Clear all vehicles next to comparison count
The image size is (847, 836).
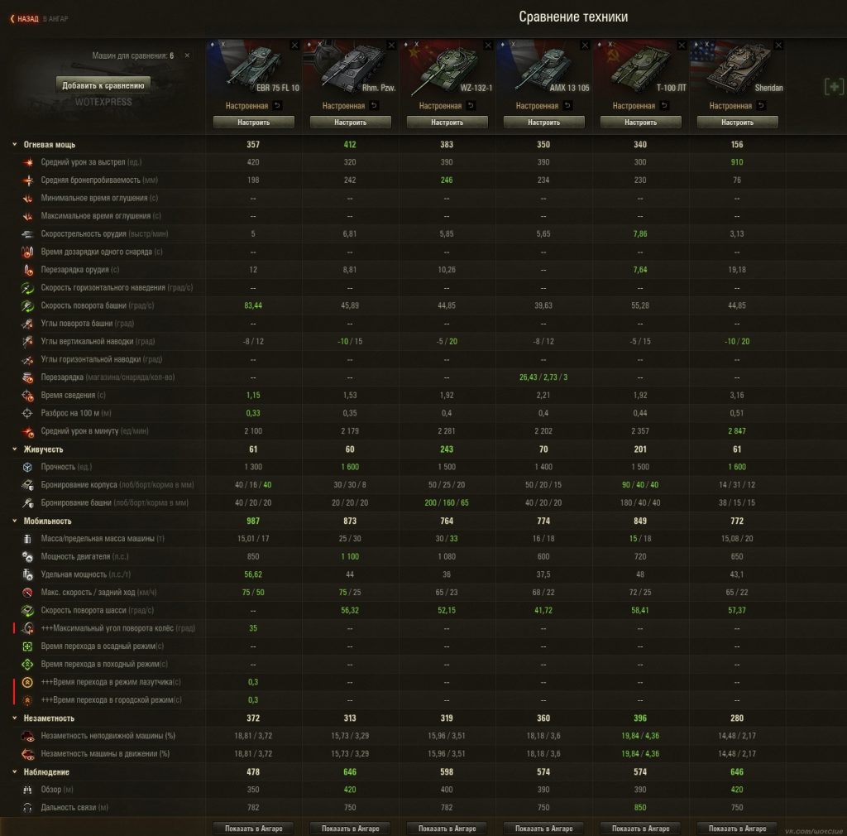(x=187, y=55)
